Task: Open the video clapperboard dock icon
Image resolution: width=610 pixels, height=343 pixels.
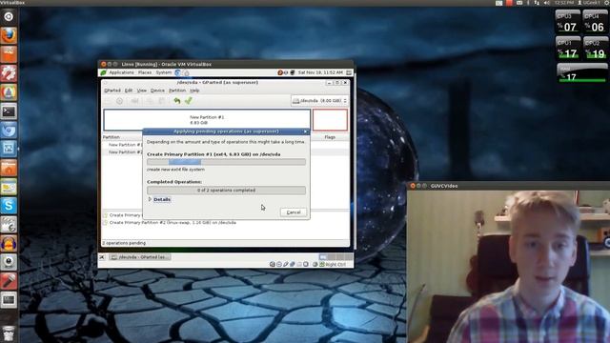Action: click(x=9, y=225)
